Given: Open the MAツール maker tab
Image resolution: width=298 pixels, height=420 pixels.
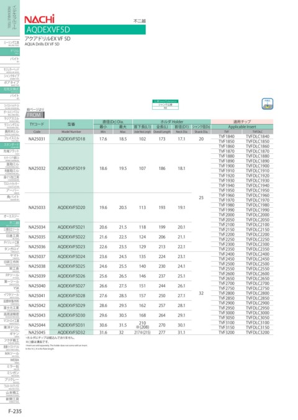Looking at the screenshot, I should (x=10, y=354).
